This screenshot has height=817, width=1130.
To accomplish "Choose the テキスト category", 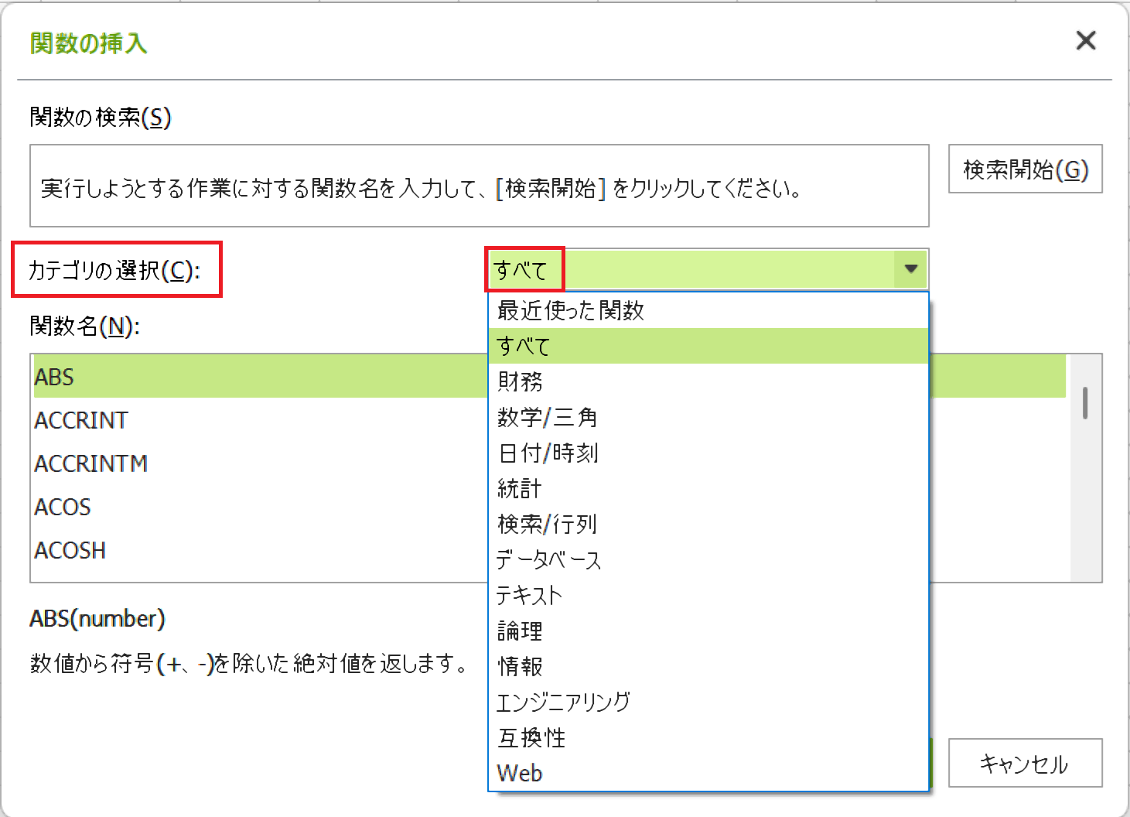I will (529, 595).
